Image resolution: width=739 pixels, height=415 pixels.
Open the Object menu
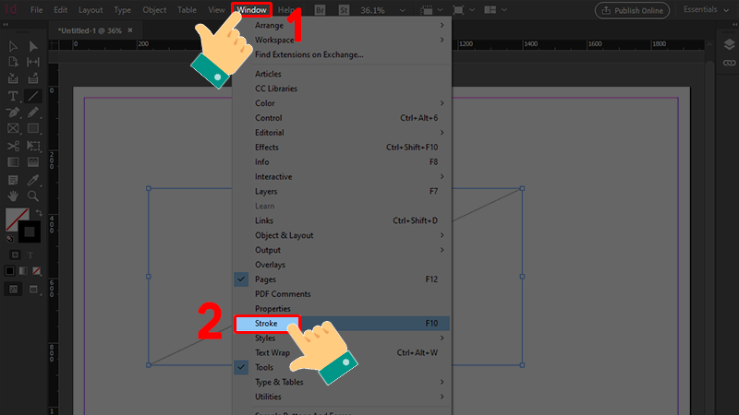[x=154, y=10]
